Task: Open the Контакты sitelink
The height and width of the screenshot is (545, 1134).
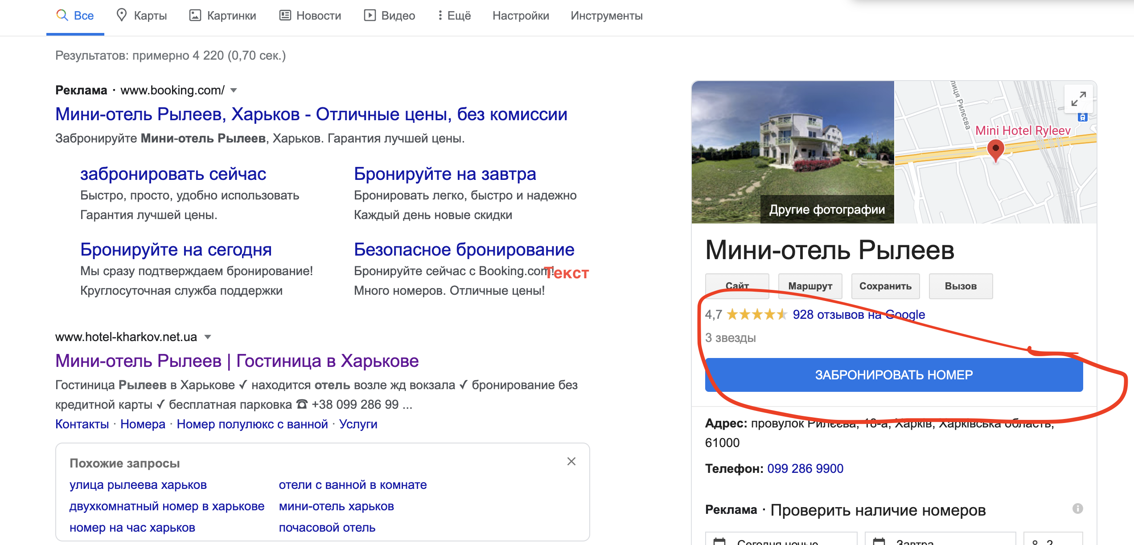Action: tap(82, 424)
